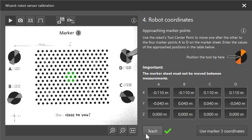The image size is (252, 140).
Task: Fit the image to viewer width
Action: tap(133, 130)
